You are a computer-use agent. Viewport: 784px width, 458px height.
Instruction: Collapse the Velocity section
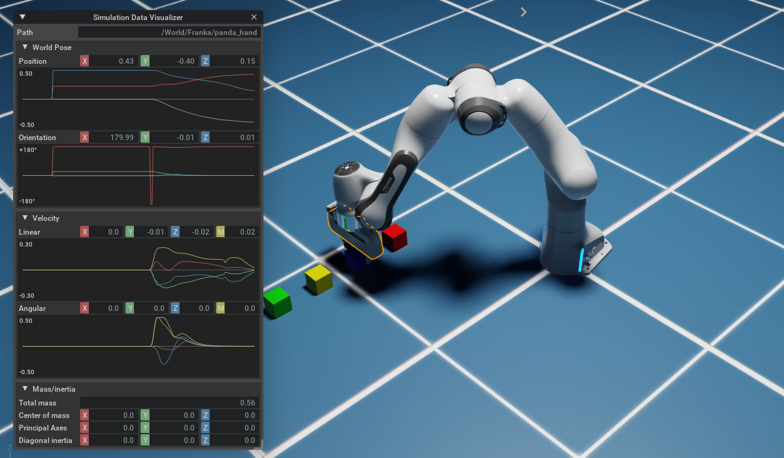25,218
